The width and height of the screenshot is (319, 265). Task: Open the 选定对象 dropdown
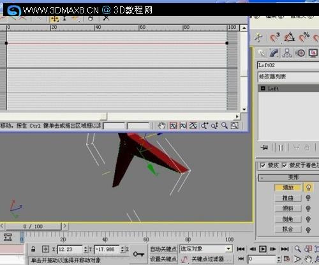[205, 249]
